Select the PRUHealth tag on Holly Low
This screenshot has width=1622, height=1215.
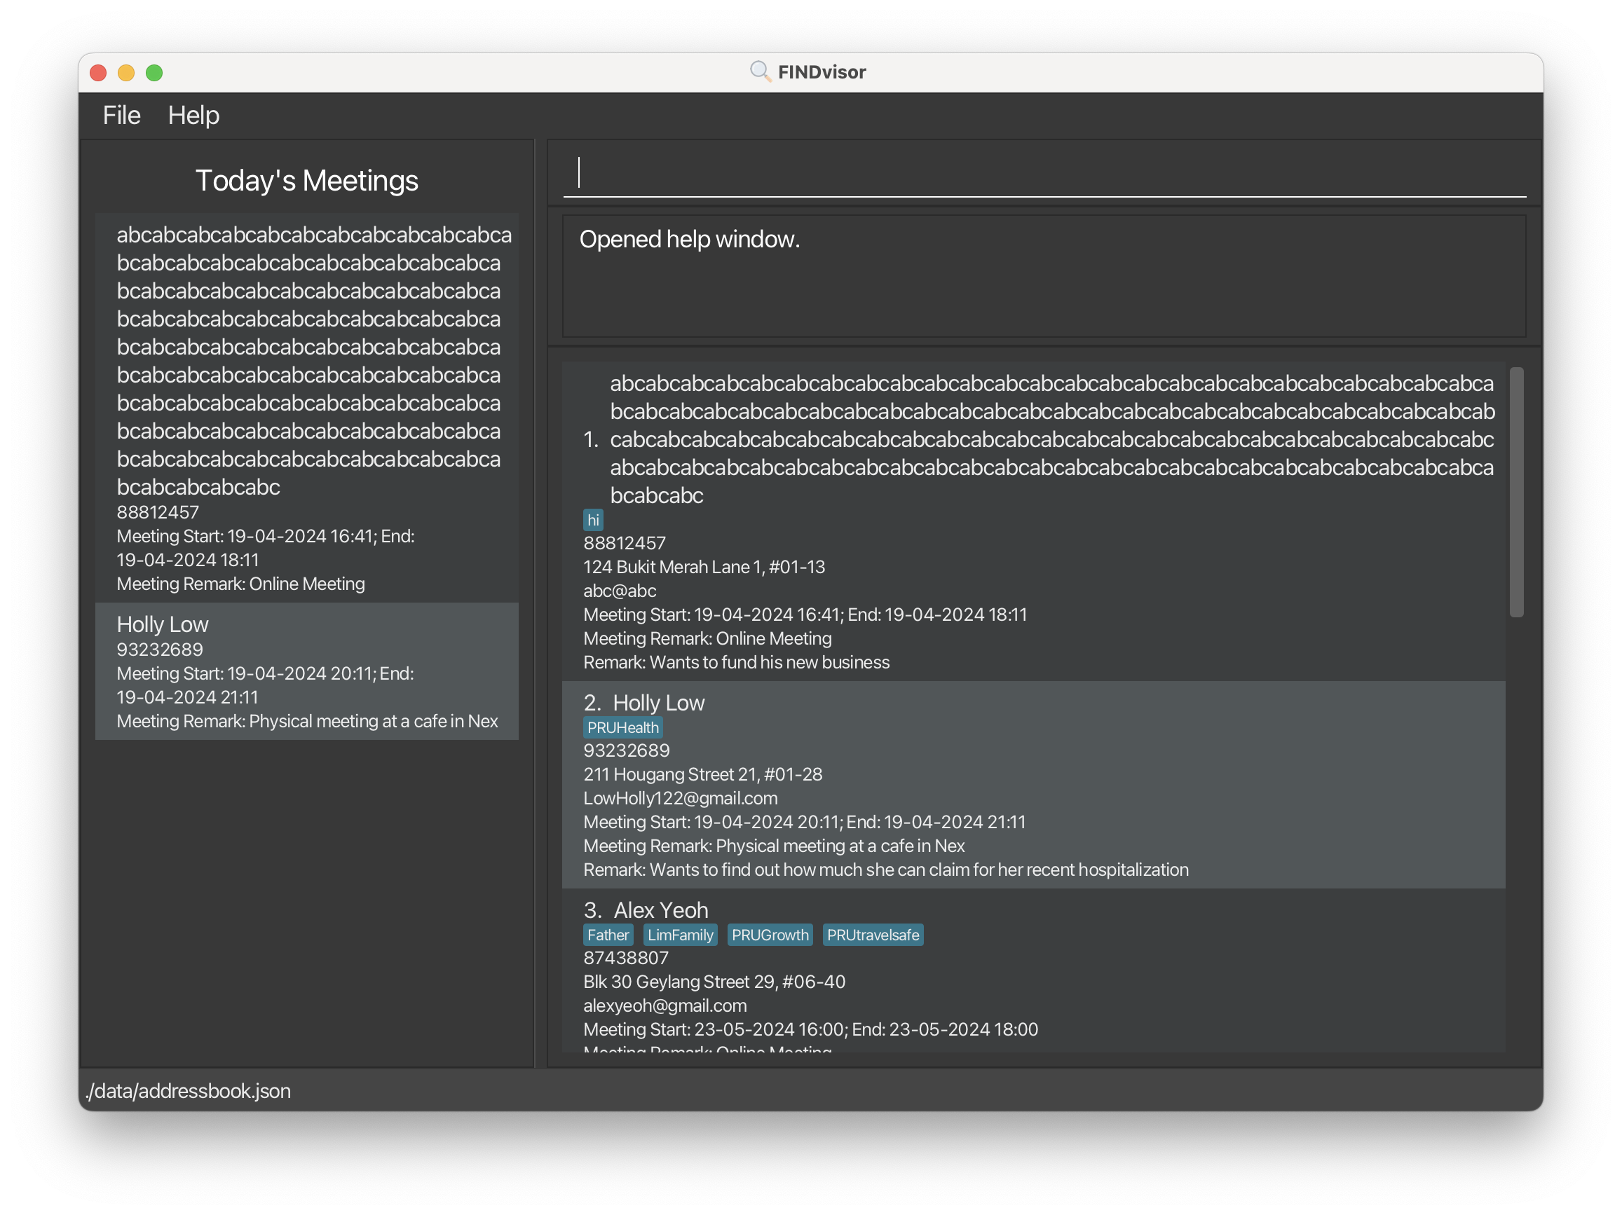[622, 728]
